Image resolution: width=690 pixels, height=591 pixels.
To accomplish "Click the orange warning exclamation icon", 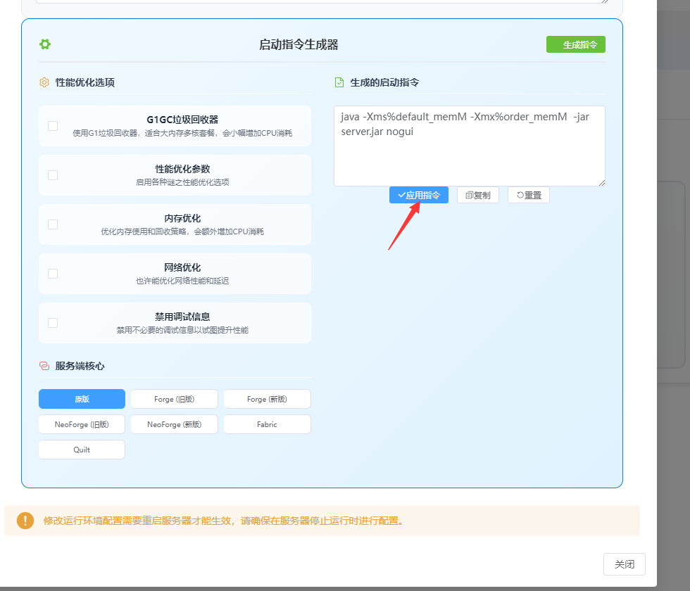I will pos(25,521).
